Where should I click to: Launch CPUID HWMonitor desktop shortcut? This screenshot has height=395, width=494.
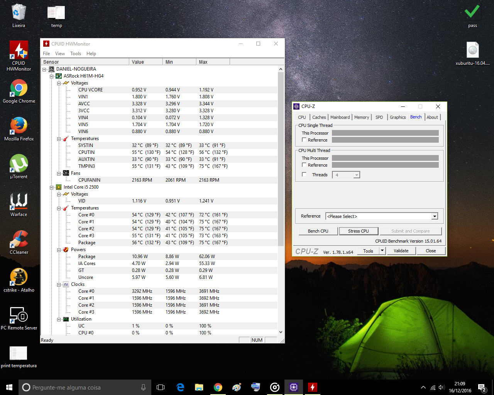coord(19,56)
